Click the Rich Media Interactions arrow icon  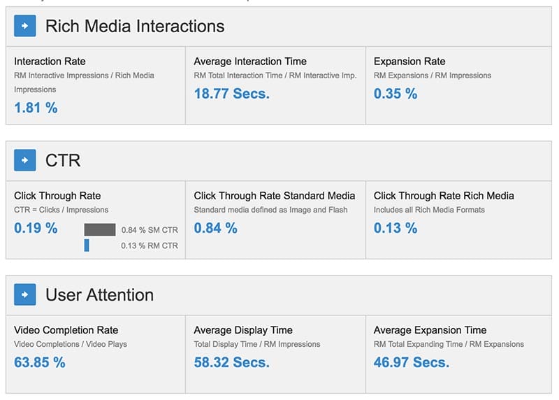[25, 27]
